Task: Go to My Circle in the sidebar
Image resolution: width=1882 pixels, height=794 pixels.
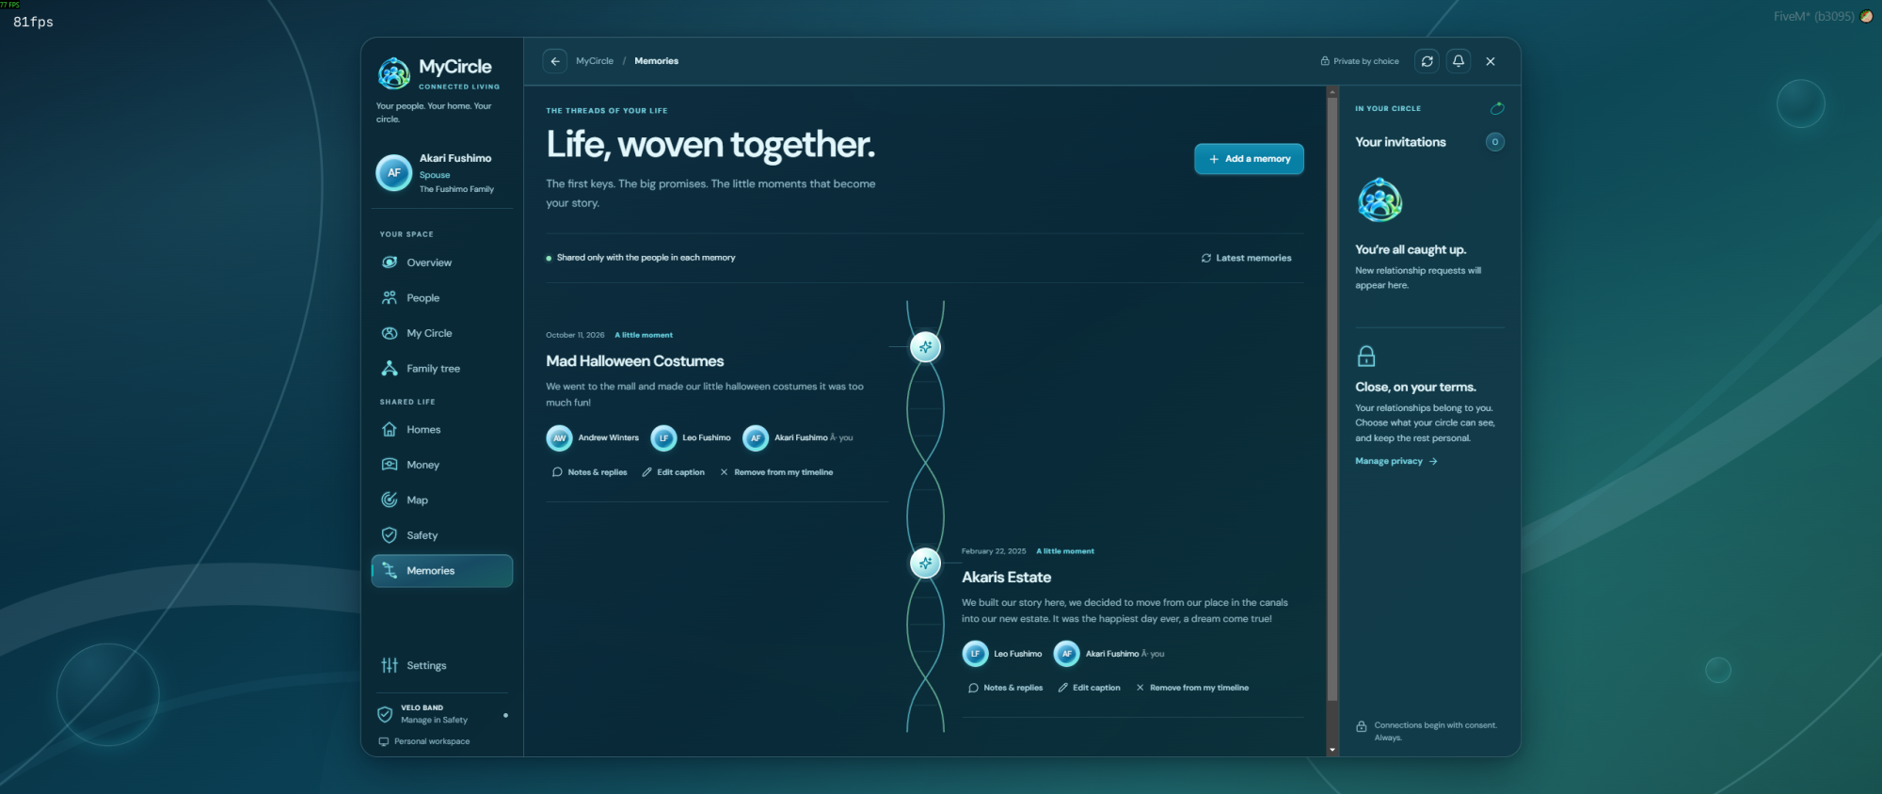Action: tap(442, 333)
